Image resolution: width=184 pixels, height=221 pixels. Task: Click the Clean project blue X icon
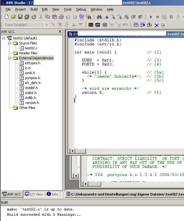click(x=156, y=25)
